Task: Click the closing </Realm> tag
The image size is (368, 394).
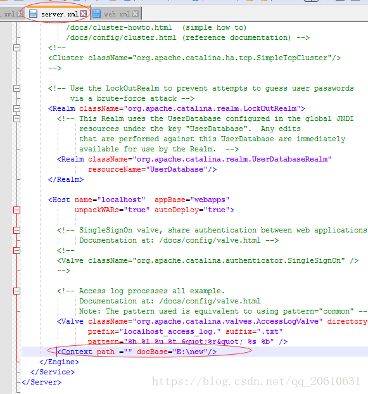Action: (66, 179)
